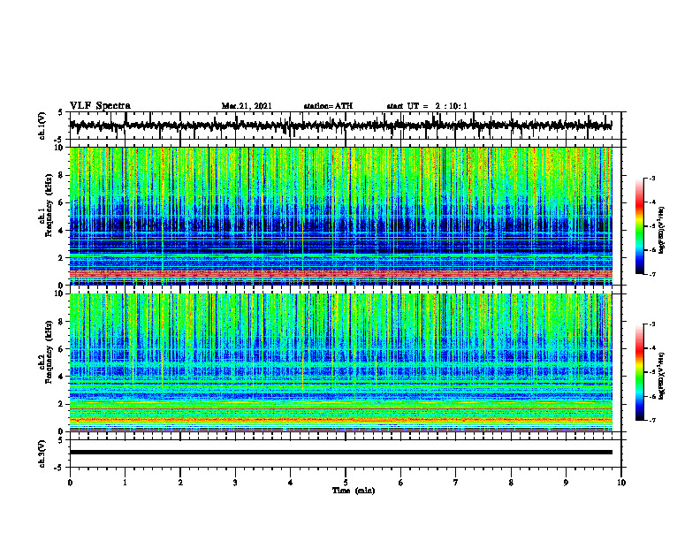Click the "station=ATH" header label
The height and width of the screenshot is (541, 700).
328,106
